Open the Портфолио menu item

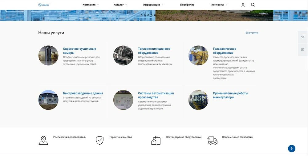(x=187, y=5)
